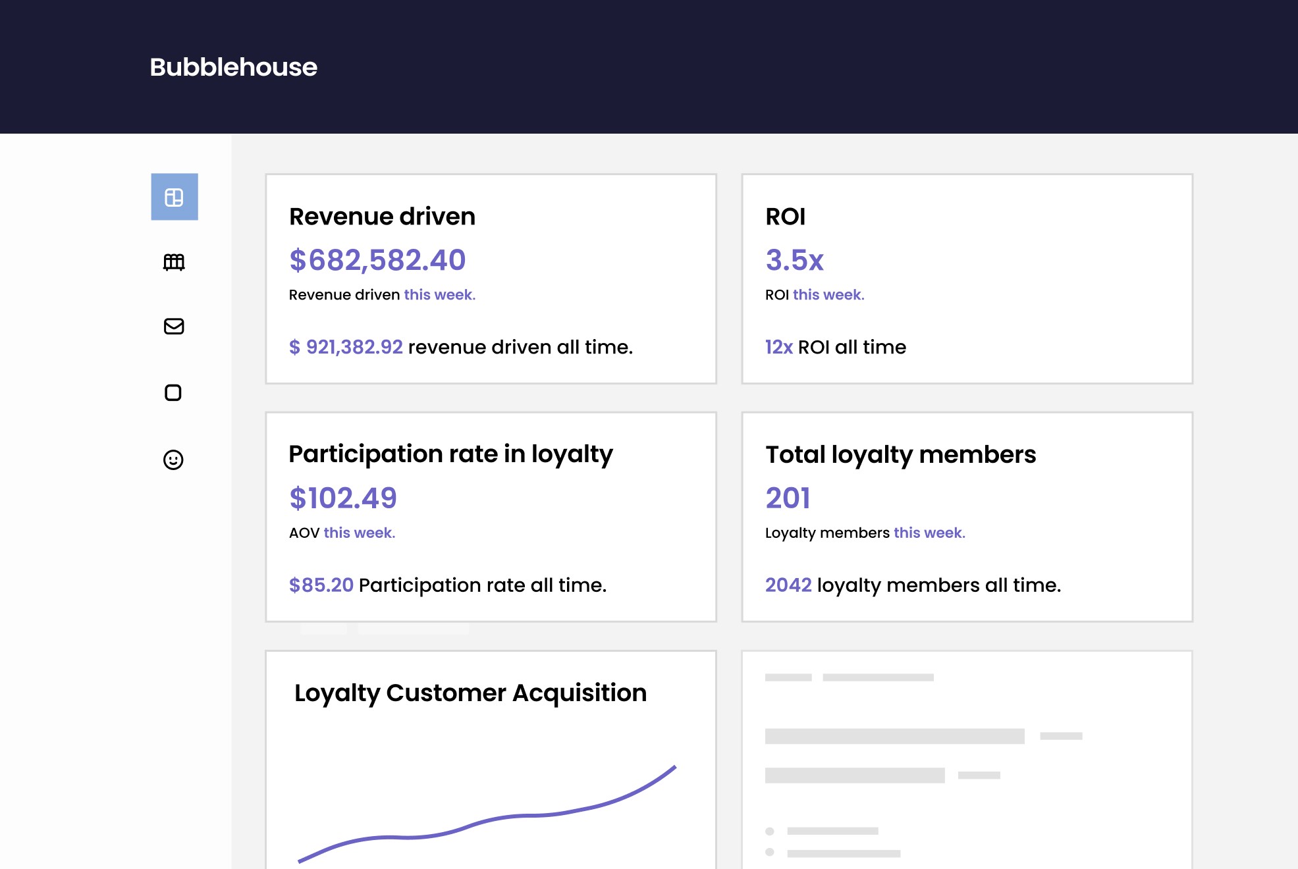Select the 3.5x ROI value
1298x869 pixels.
tap(794, 260)
